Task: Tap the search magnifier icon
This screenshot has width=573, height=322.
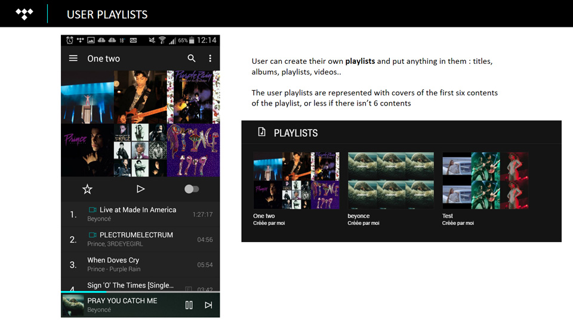Action: pyautogui.click(x=192, y=58)
